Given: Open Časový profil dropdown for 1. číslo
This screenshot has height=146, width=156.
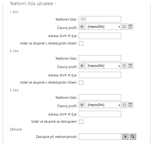Looking at the screenshot, I should [103, 27].
